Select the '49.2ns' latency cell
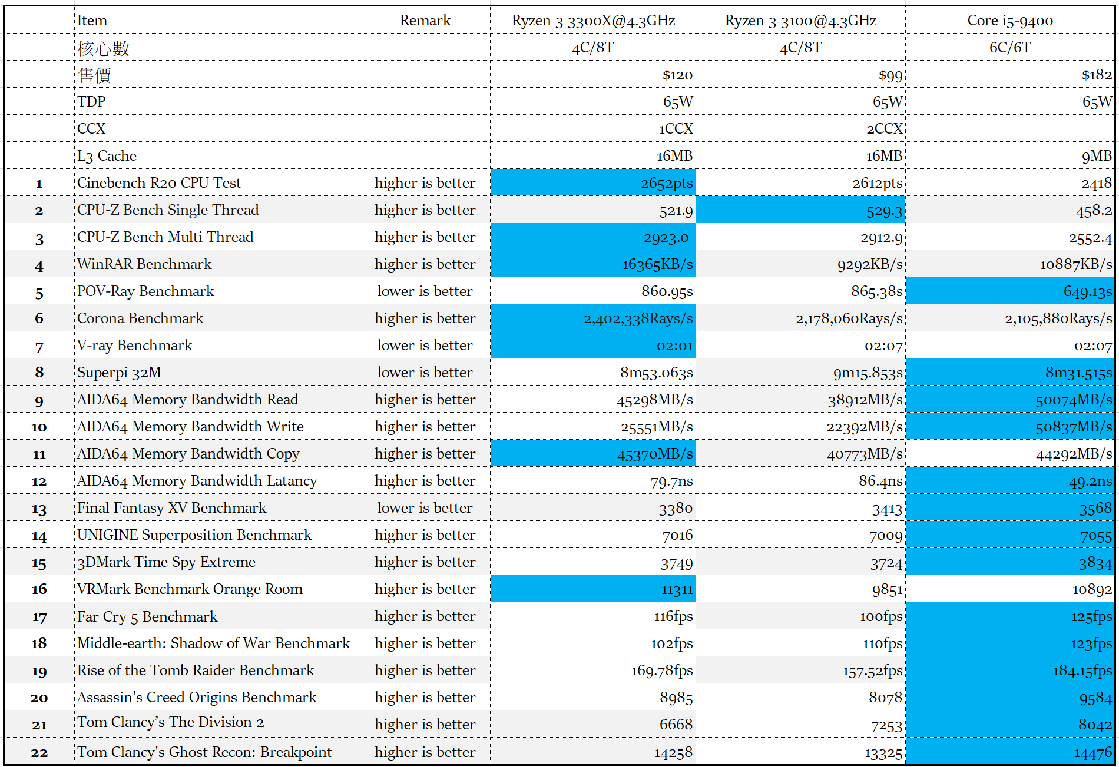 point(1010,480)
